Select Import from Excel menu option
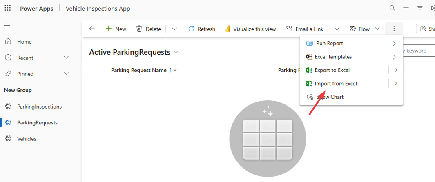 (336, 84)
